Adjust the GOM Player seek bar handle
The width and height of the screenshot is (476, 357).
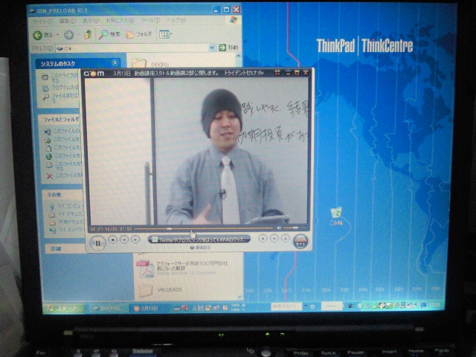pyautogui.click(x=170, y=228)
